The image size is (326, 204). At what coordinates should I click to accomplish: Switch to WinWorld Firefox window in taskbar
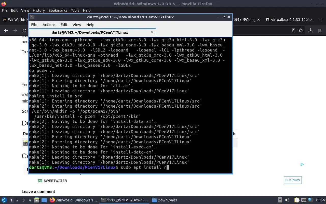coord(73,200)
